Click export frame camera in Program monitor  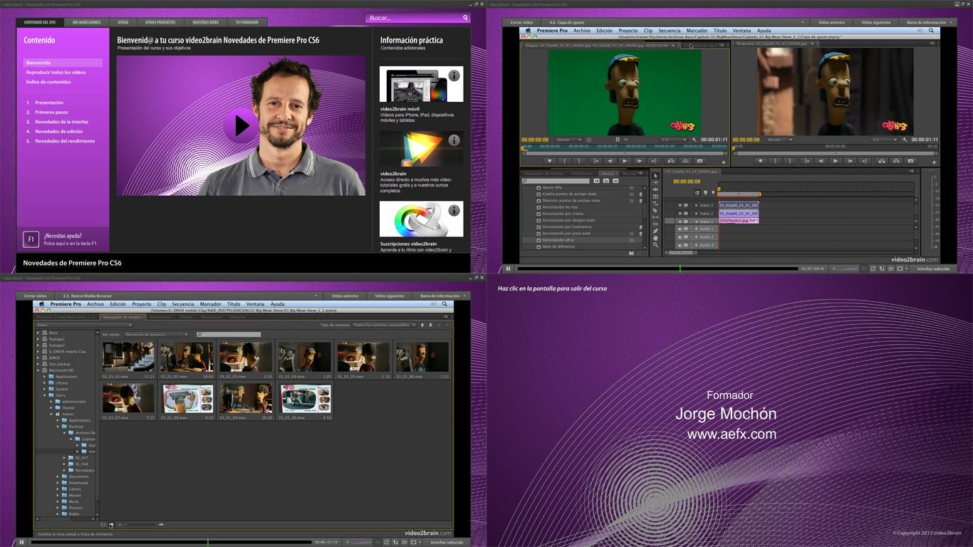[911, 161]
